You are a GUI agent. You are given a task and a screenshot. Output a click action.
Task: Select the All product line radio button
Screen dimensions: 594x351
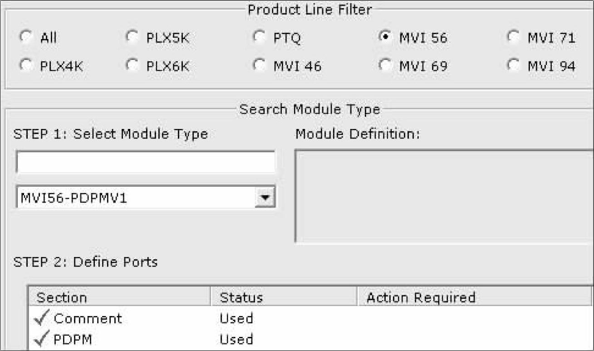click(25, 37)
